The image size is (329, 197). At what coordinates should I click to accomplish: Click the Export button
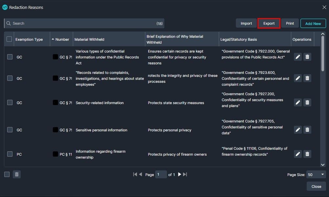click(x=269, y=23)
